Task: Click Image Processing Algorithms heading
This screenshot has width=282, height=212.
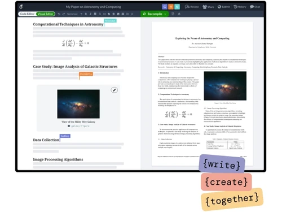Action: click(x=58, y=159)
